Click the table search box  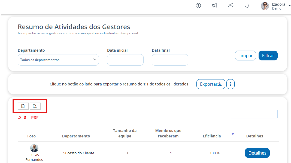click(254, 114)
